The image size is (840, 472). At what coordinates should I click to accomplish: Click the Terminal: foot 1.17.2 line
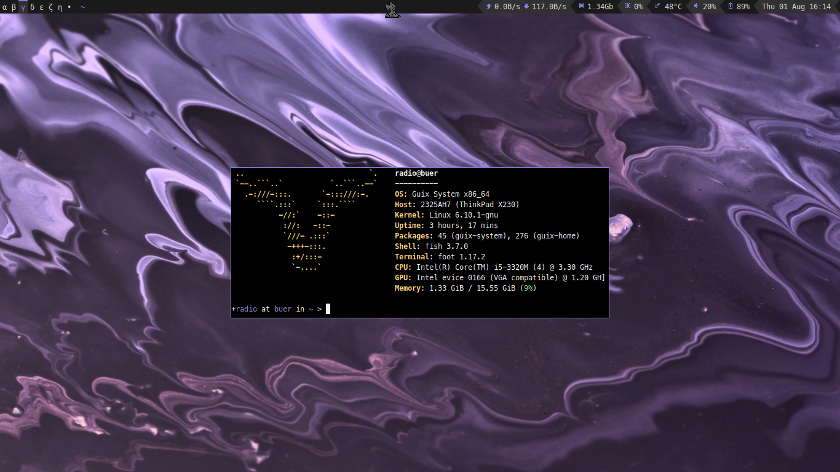point(440,257)
